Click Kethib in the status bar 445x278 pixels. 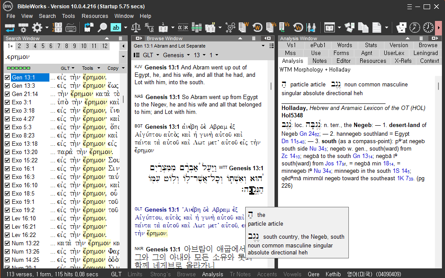333,275
